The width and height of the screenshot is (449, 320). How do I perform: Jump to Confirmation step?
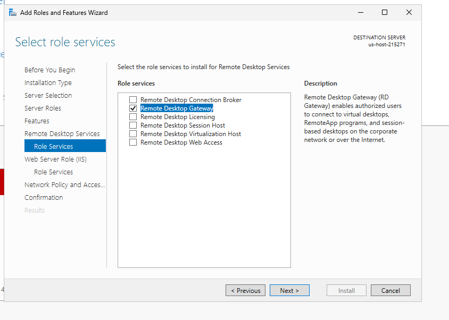44,198
